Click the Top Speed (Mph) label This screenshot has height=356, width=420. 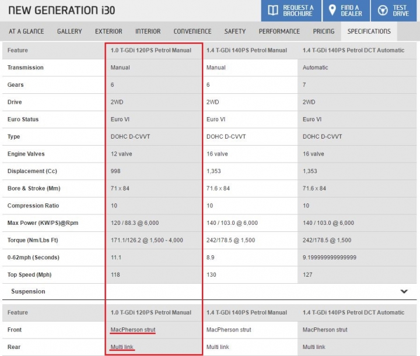tap(30, 274)
